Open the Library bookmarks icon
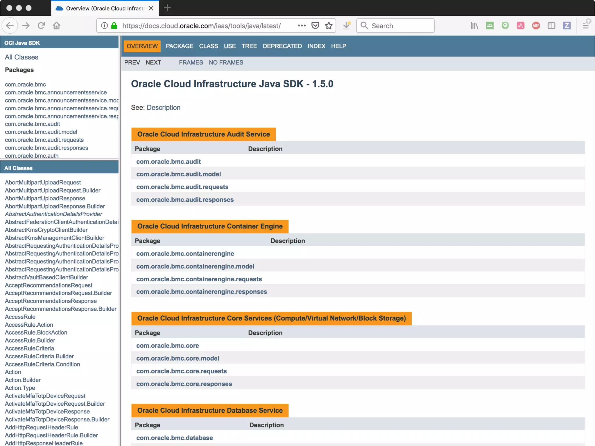The image size is (595, 446). click(x=474, y=26)
